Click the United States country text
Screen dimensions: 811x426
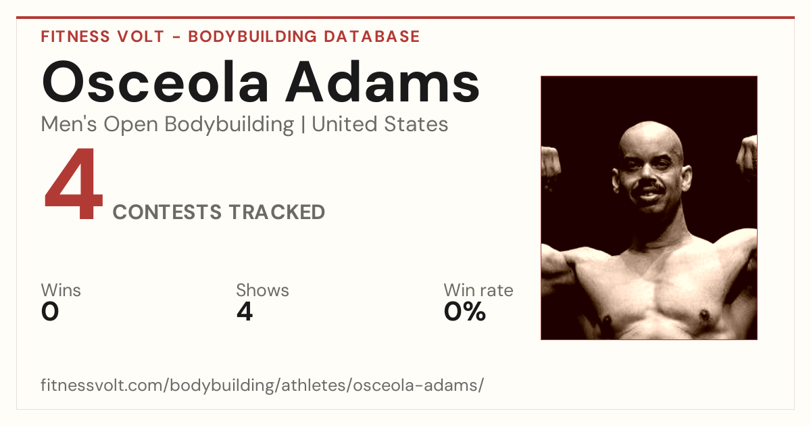(x=380, y=124)
